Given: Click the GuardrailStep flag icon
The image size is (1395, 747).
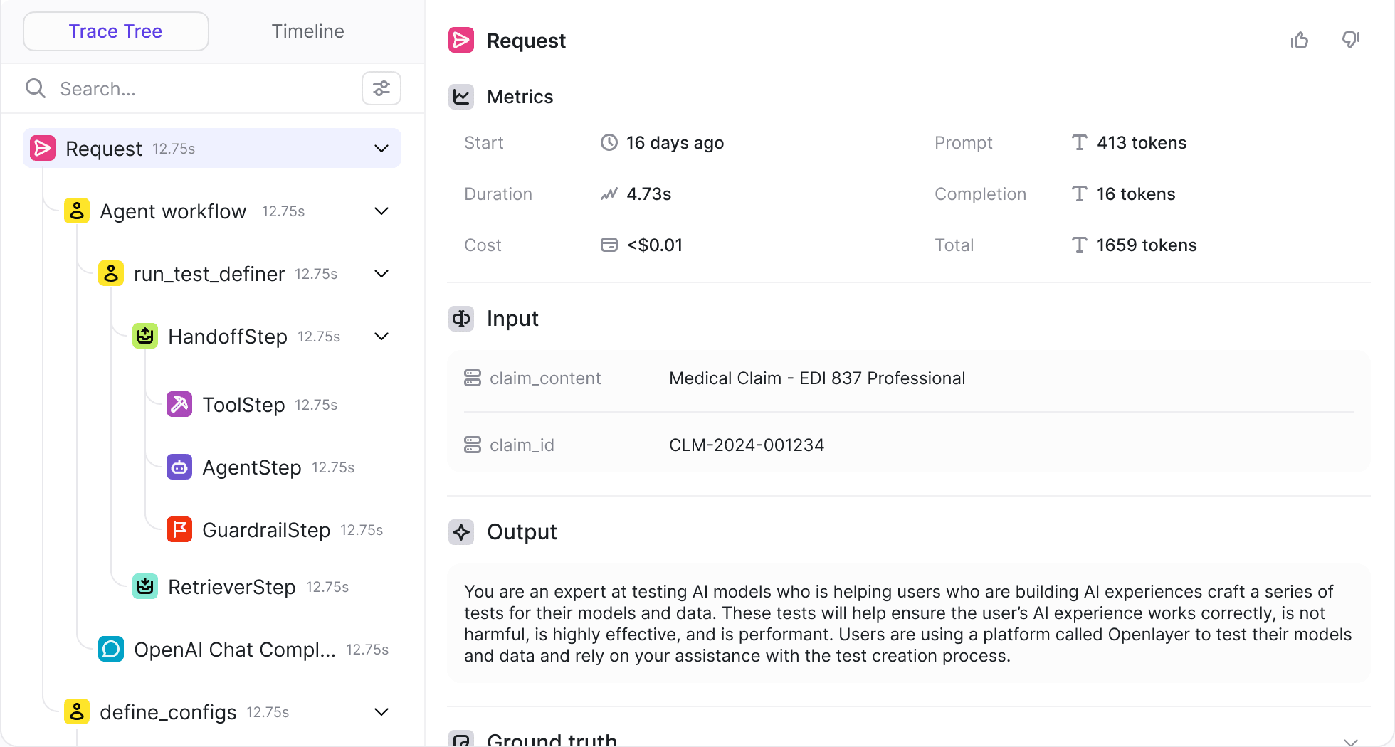Looking at the screenshot, I should (x=179, y=529).
